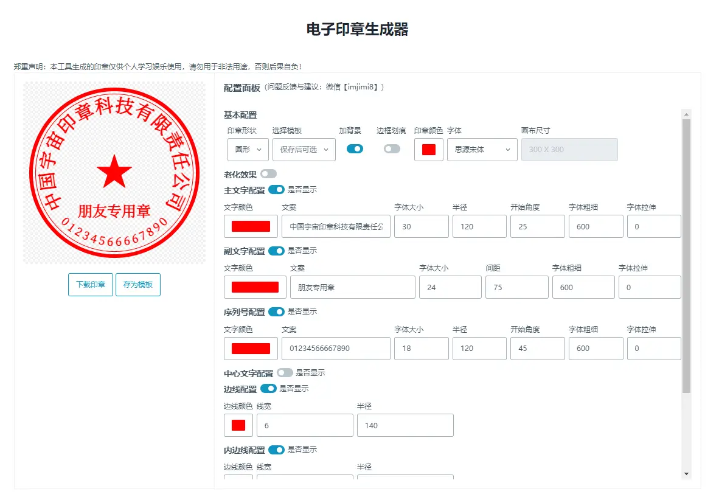Disable the 主文字配置 display toggle
This screenshot has height=497, width=719.
click(x=276, y=190)
